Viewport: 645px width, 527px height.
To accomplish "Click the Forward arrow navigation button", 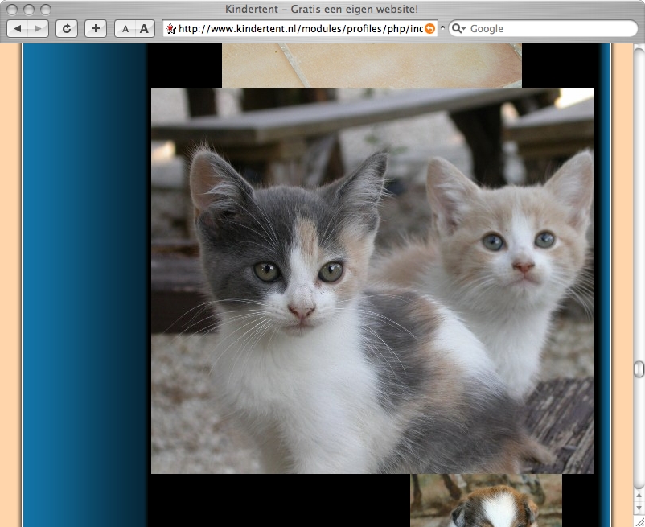I will [x=38, y=29].
